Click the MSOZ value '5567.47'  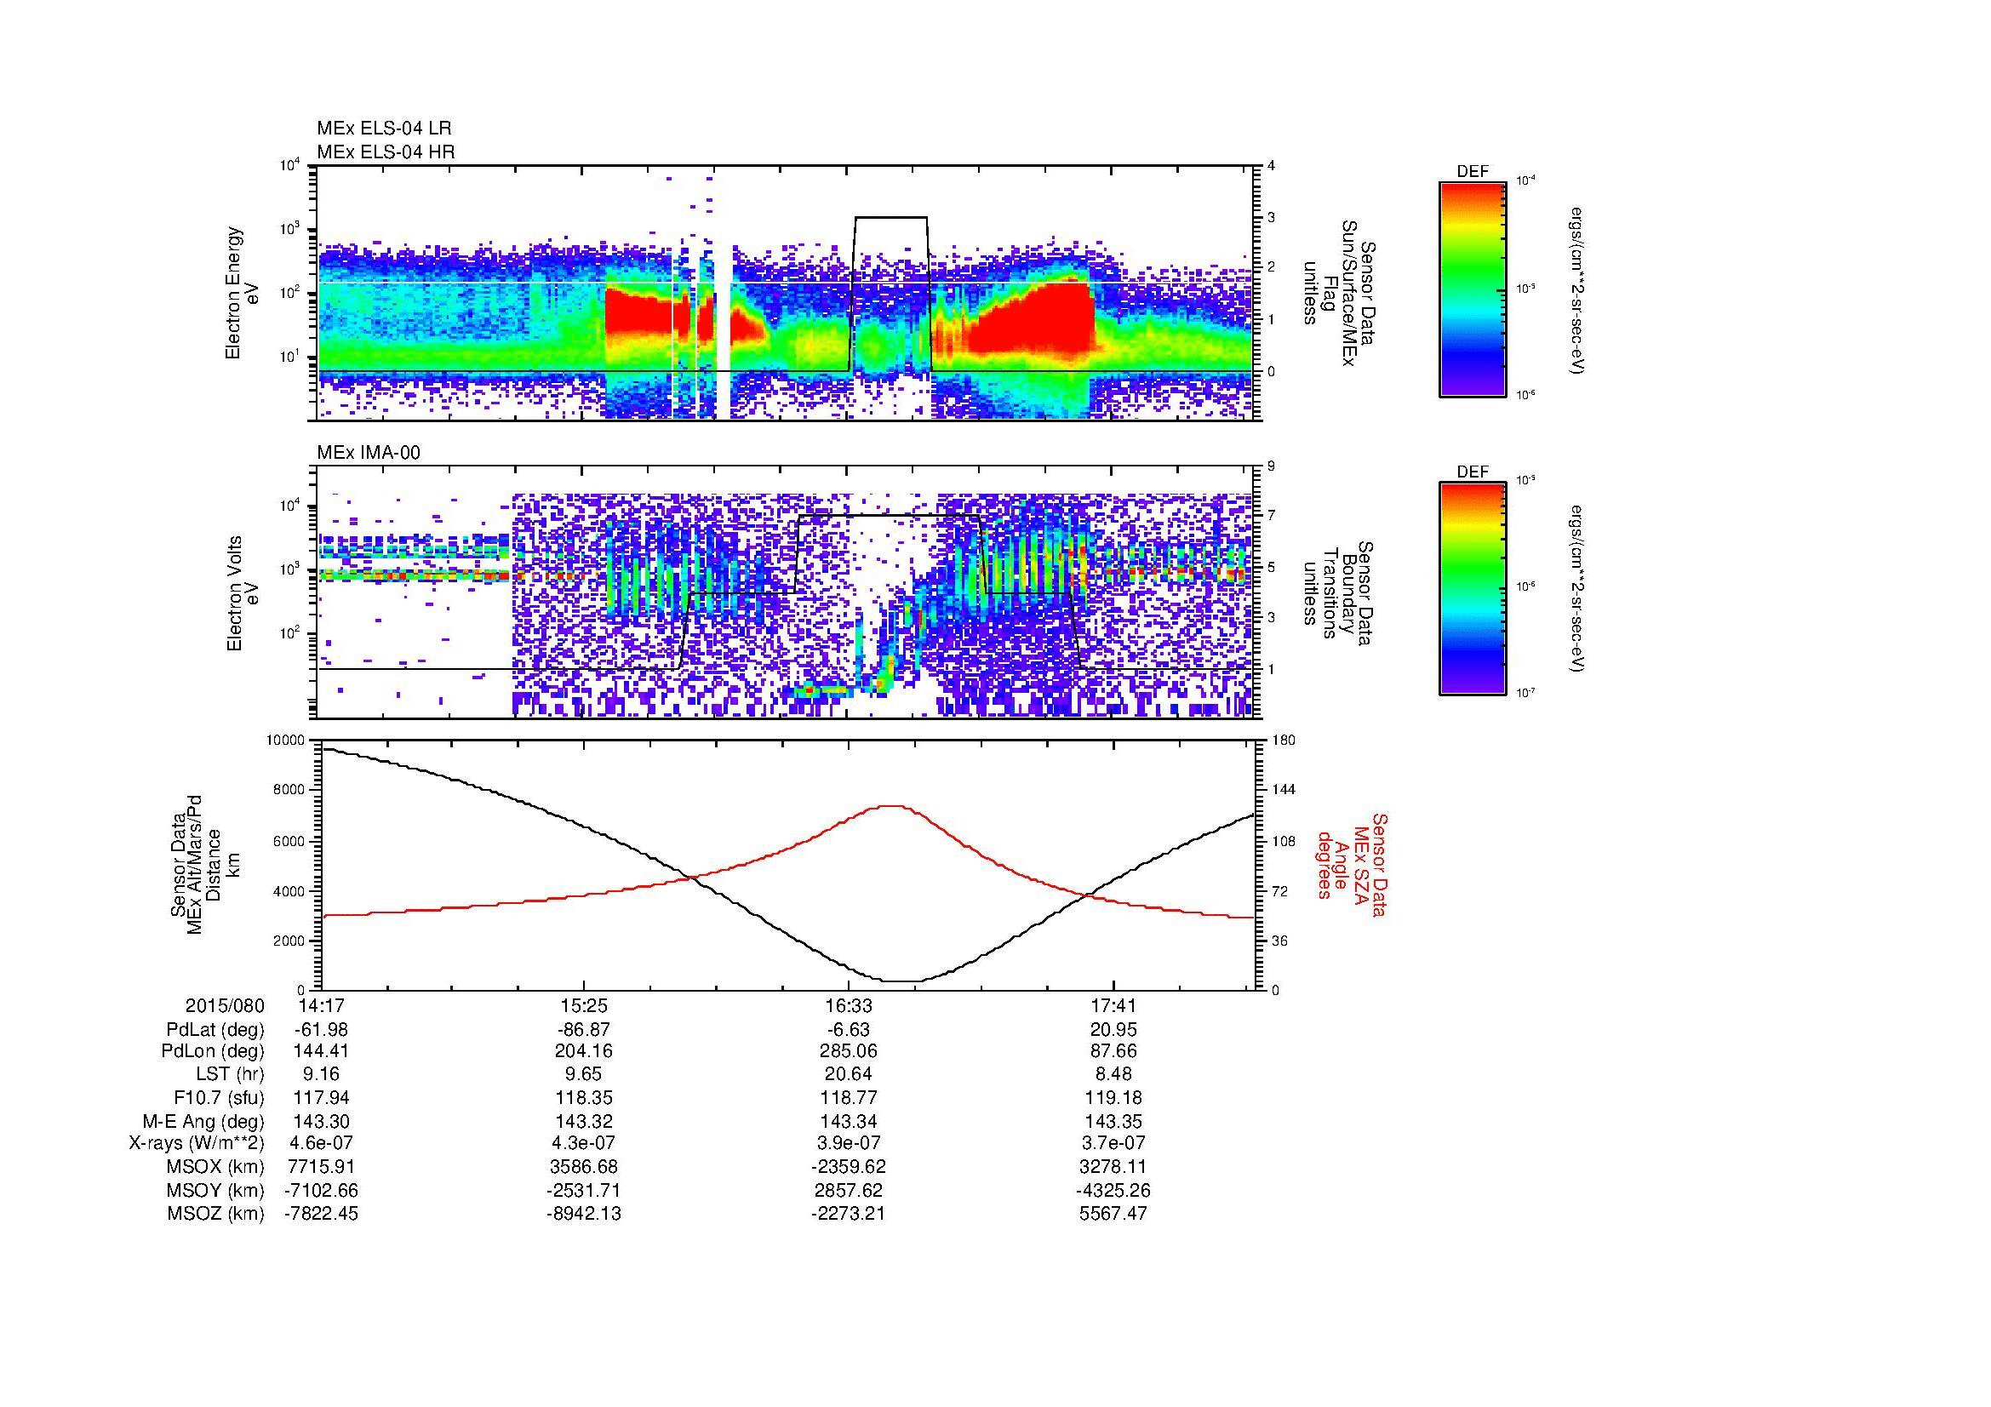[1113, 1214]
